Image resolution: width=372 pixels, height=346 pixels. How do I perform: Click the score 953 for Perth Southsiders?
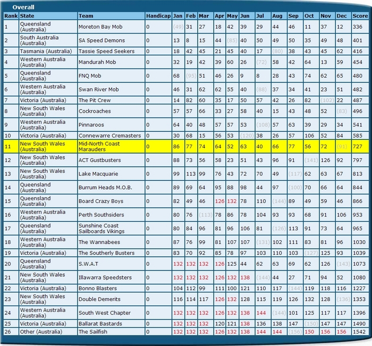(x=358, y=215)
